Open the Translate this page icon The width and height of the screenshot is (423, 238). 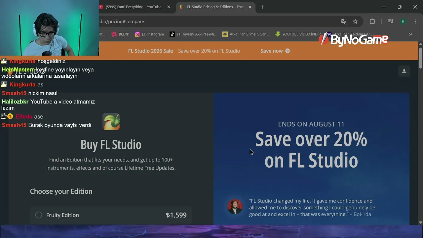point(344,21)
